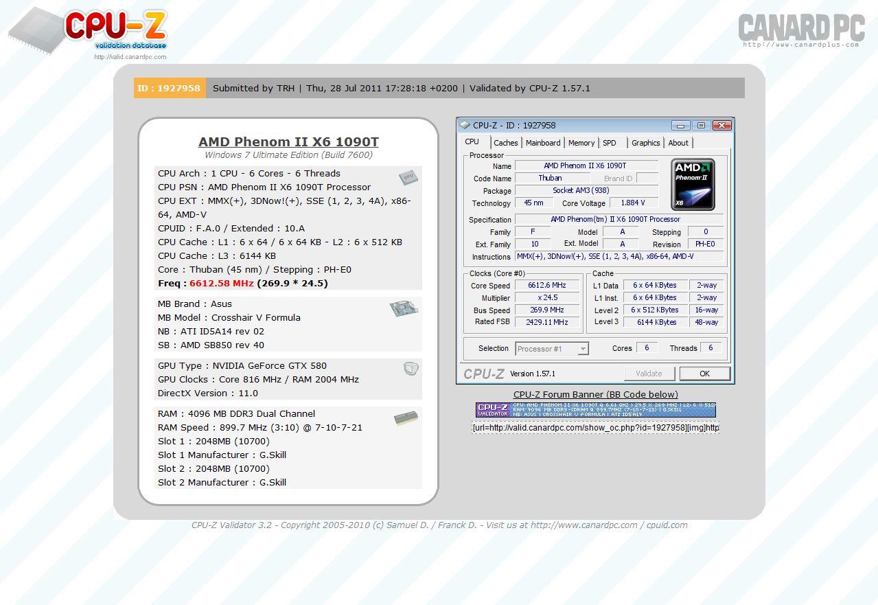
Task: Click the CPU-Z Validator 3.2 copyright footer
Action: [439, 525]
